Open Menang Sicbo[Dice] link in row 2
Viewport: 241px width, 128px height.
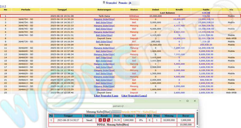click(104, 19)
